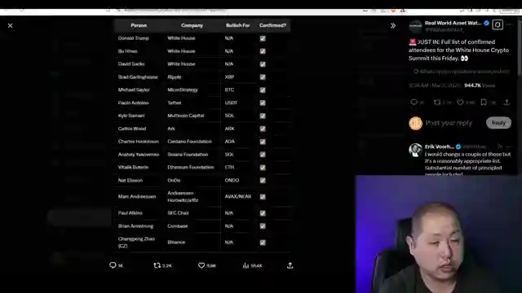Collapse the side panel with double chevron
This screenshot has width=522, height=293.
[393, 25]
